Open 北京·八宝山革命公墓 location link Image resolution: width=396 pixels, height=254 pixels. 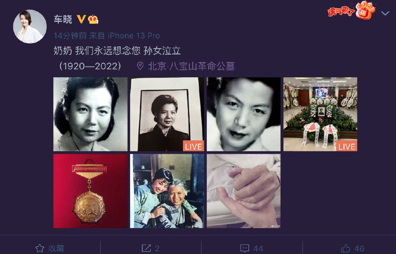pyautogui.click(x=191, y=66)
